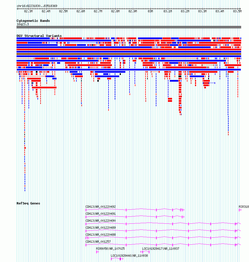
Task: Open the CDH13|NM_001220490 transcript label
Action: coord(101,221)
